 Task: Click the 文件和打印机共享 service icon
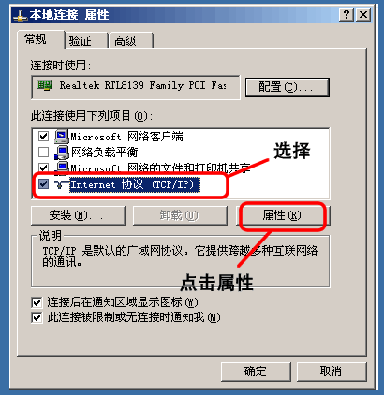pos(62,168)
